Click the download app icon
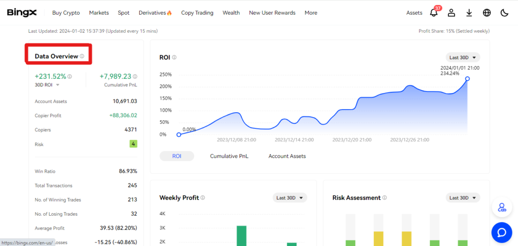The image size is (518, 246). [469, 13]
